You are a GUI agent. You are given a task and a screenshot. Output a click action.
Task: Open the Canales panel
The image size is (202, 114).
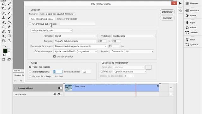(x=191, y=28)
